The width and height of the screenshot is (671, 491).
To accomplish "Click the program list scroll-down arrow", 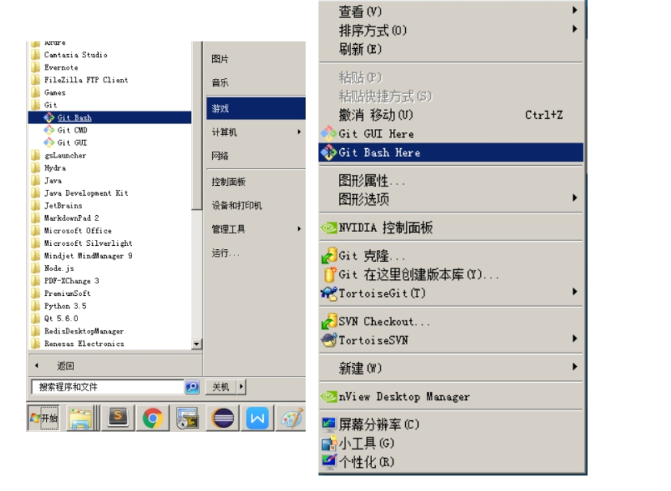I will [x=196, y=344].
